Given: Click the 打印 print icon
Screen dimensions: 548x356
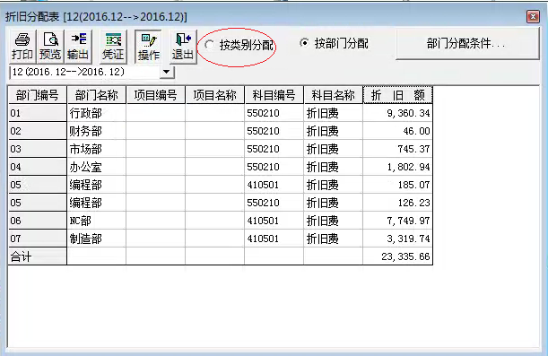Looking at the screenshot, I should [22, 47].
